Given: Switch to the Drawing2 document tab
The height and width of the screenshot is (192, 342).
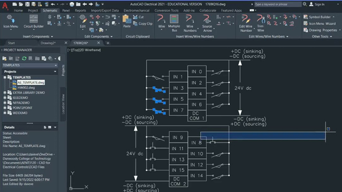Looking at the screenshot, I should pyautogui.click(x=48, y=43).
